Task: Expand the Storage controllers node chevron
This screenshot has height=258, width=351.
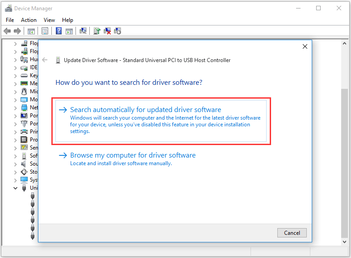Action: pos(15,172)
